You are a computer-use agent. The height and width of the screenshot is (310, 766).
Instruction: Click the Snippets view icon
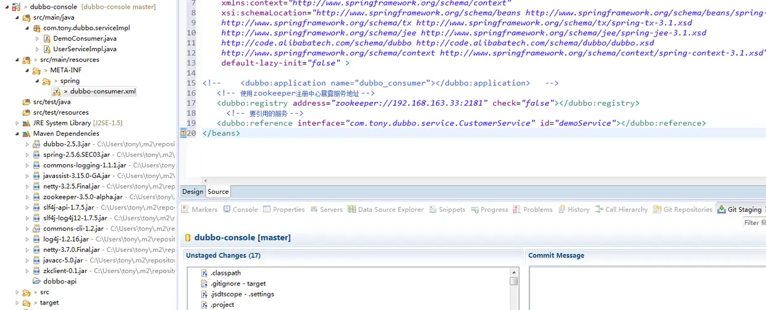pos(433,209)
